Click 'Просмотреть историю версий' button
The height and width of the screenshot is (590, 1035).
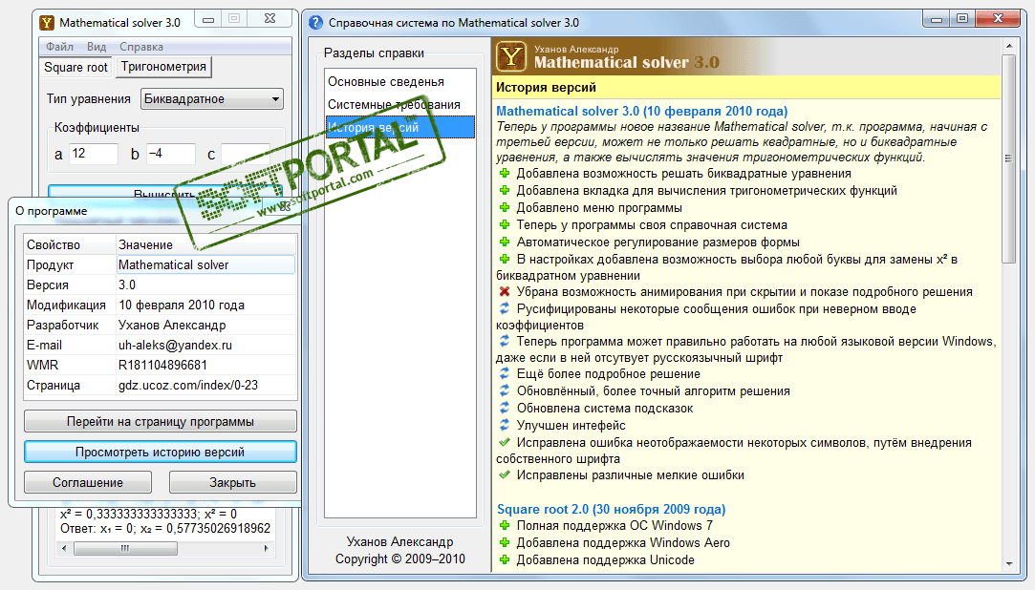161,452
